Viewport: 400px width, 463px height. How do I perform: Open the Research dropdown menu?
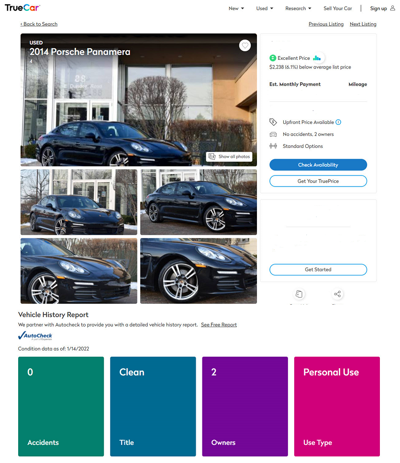(x=298, y=9)
